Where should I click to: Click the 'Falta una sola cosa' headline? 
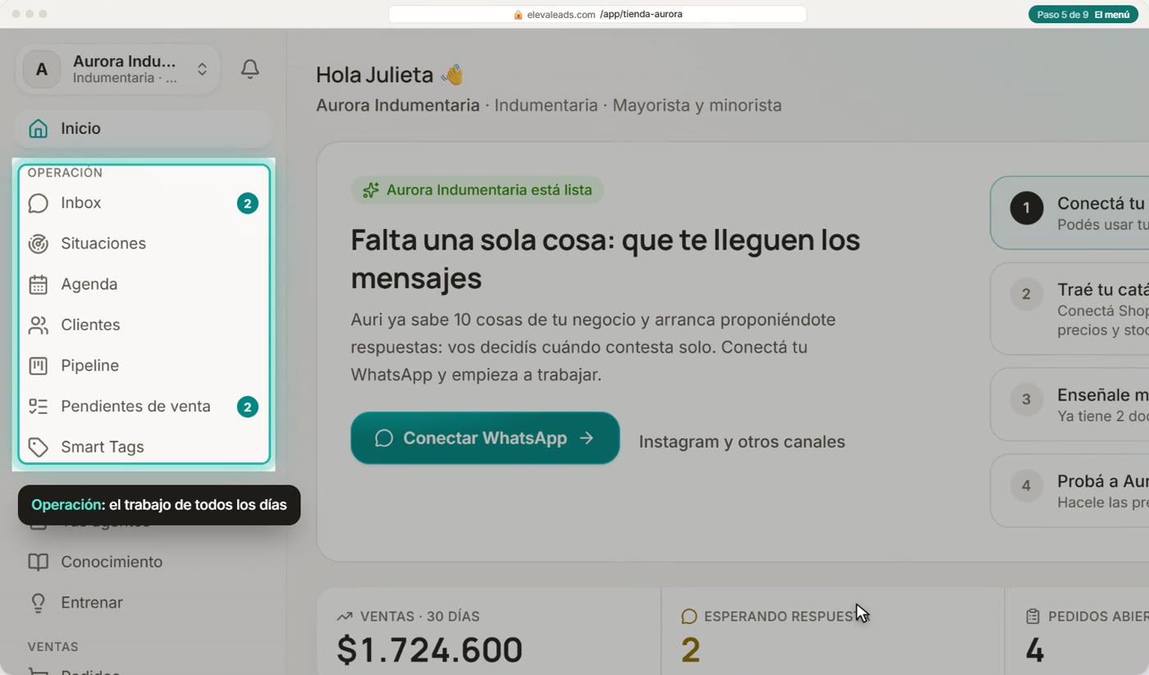click(x=605, y=259)
